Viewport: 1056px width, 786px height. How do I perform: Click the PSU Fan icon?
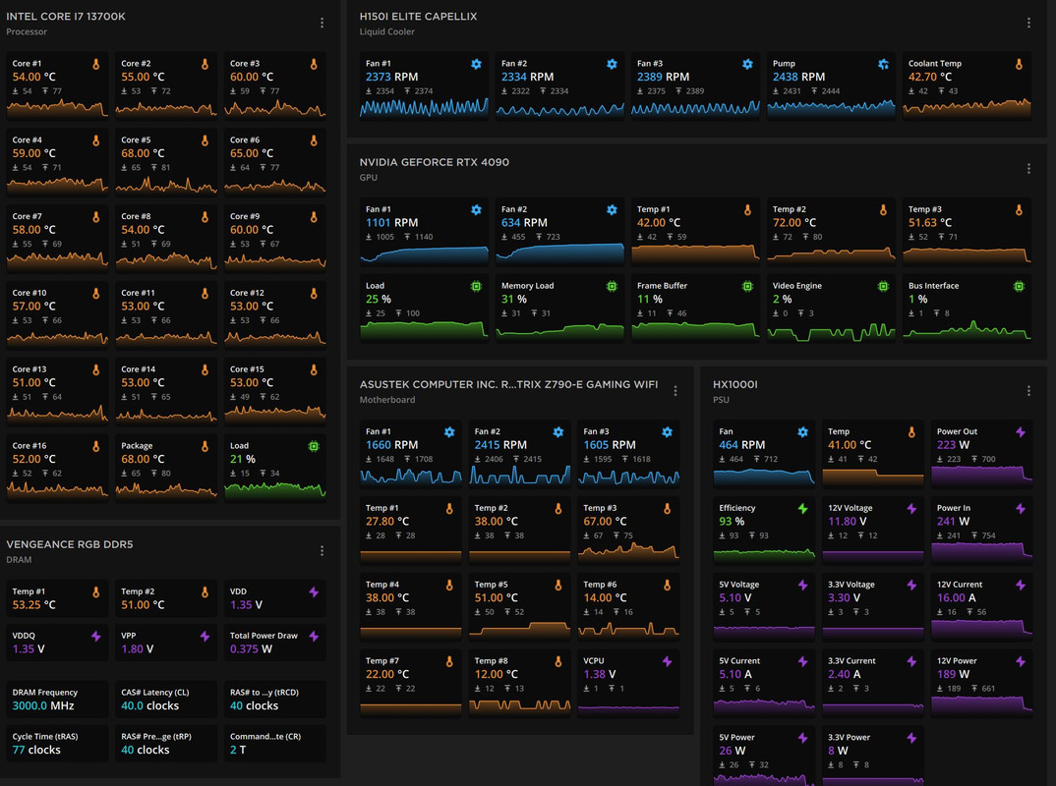[x=802, y=432]
